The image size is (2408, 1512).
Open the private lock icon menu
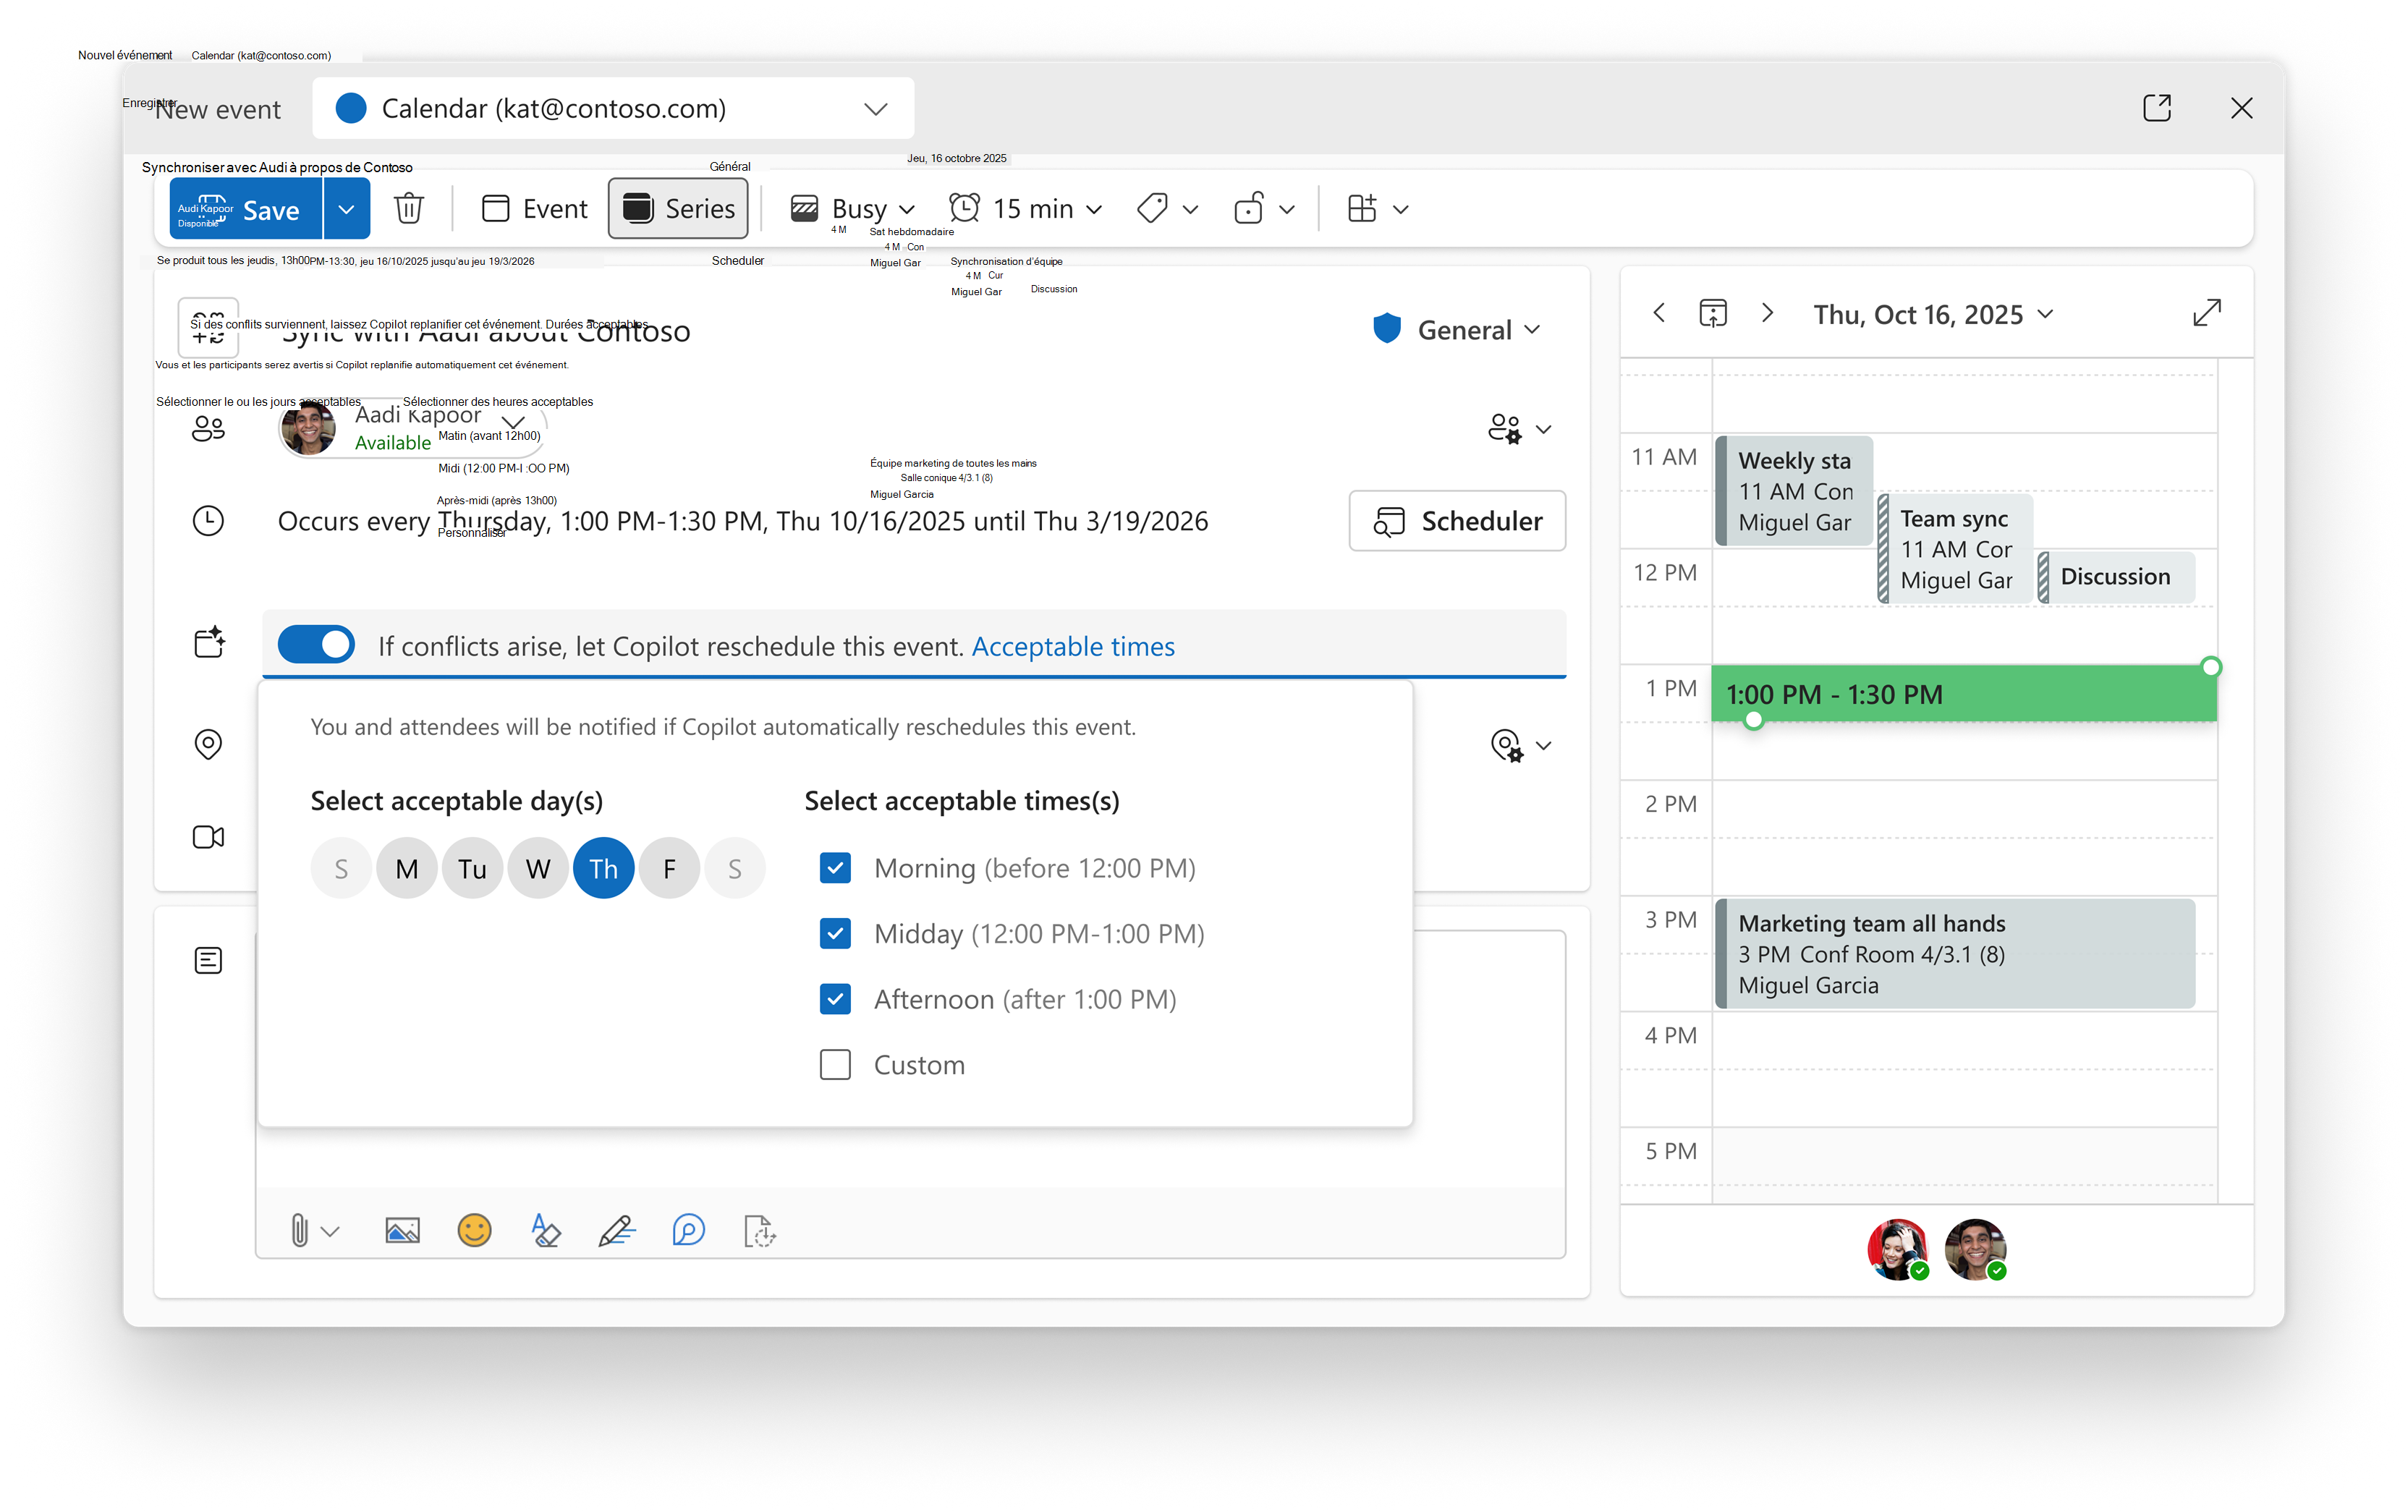pos(1264,209)
